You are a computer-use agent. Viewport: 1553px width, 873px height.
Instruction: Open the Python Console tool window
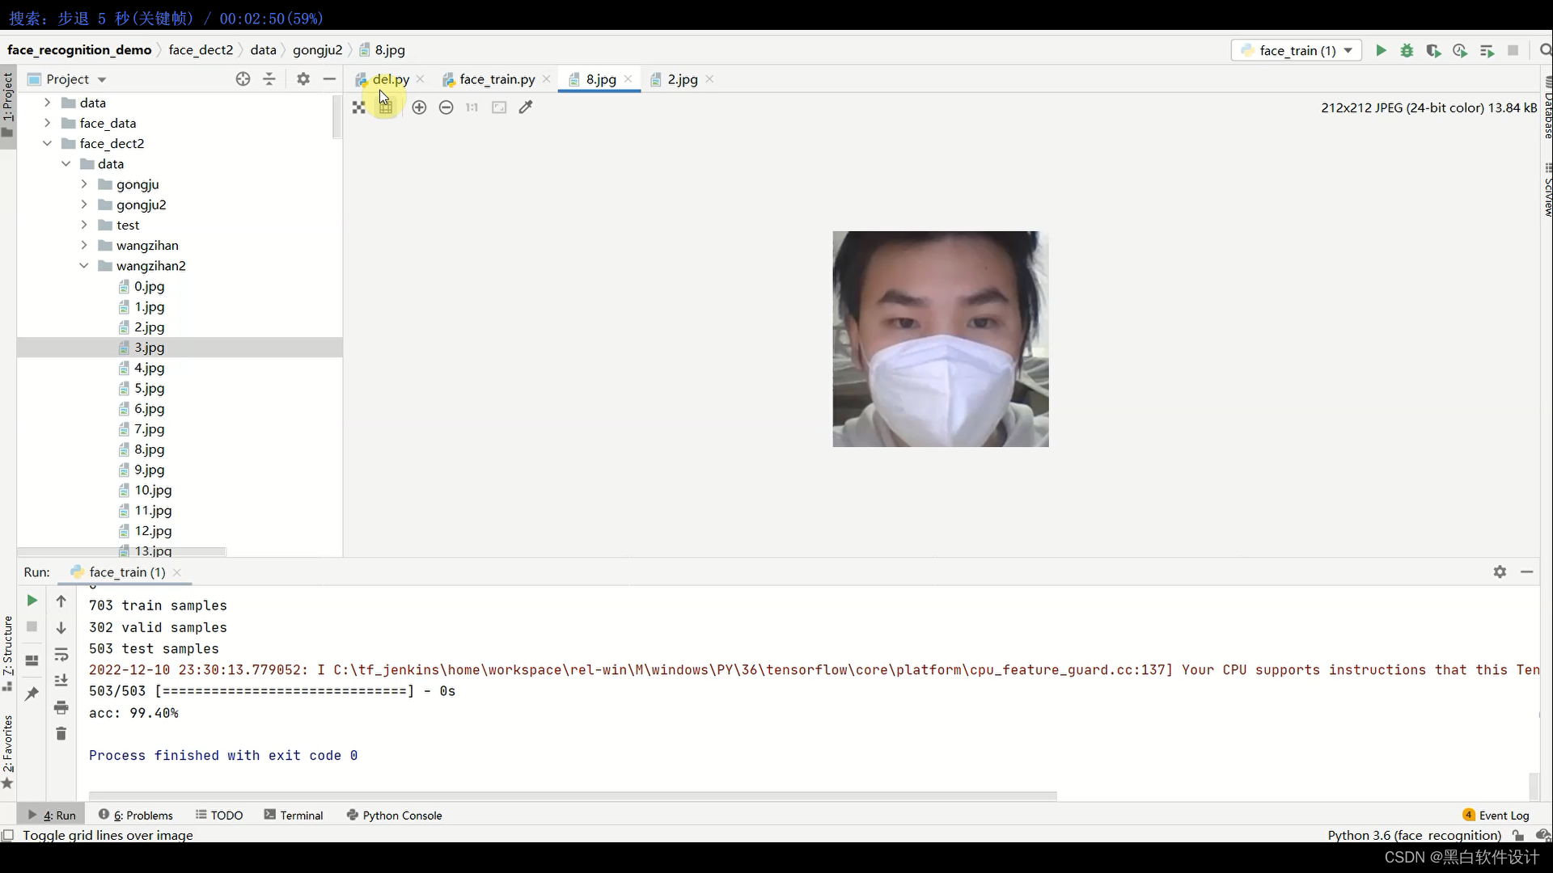coord(402,815)
